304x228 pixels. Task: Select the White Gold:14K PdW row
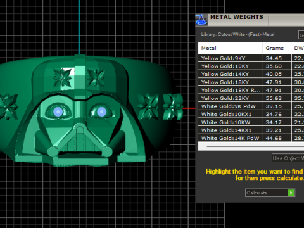[251, 138]
